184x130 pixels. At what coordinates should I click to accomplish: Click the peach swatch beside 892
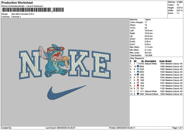pyautogui.click(x=138, y=77)
